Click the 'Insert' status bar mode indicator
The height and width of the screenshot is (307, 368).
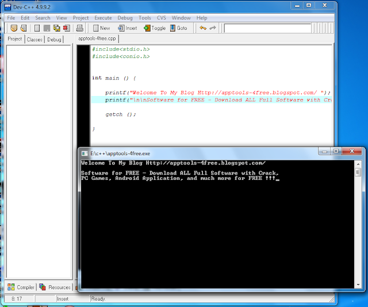(x=63, y=299)
